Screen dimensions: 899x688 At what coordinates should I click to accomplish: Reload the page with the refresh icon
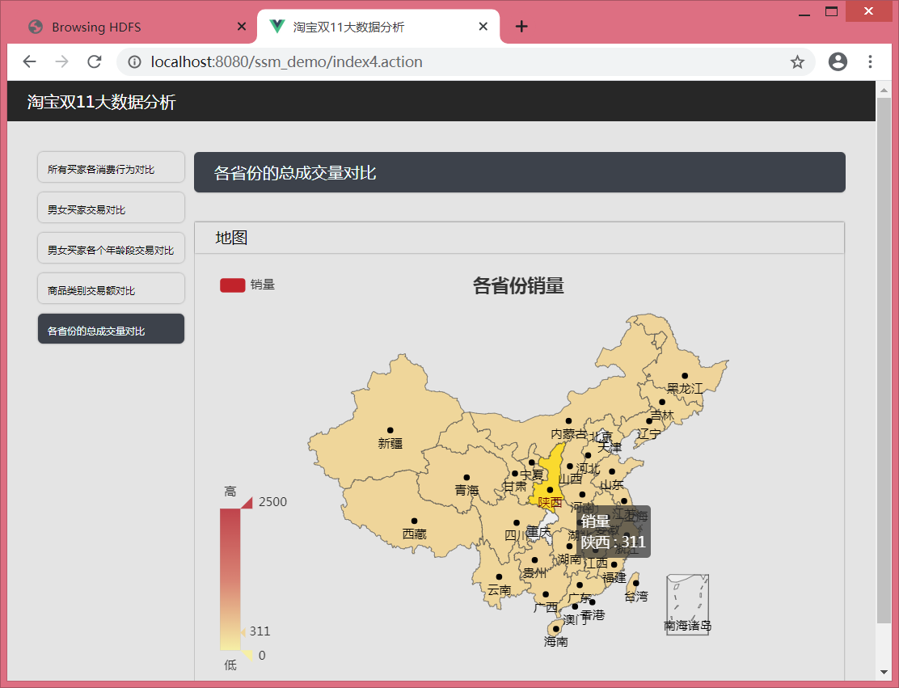coord(95,61)
